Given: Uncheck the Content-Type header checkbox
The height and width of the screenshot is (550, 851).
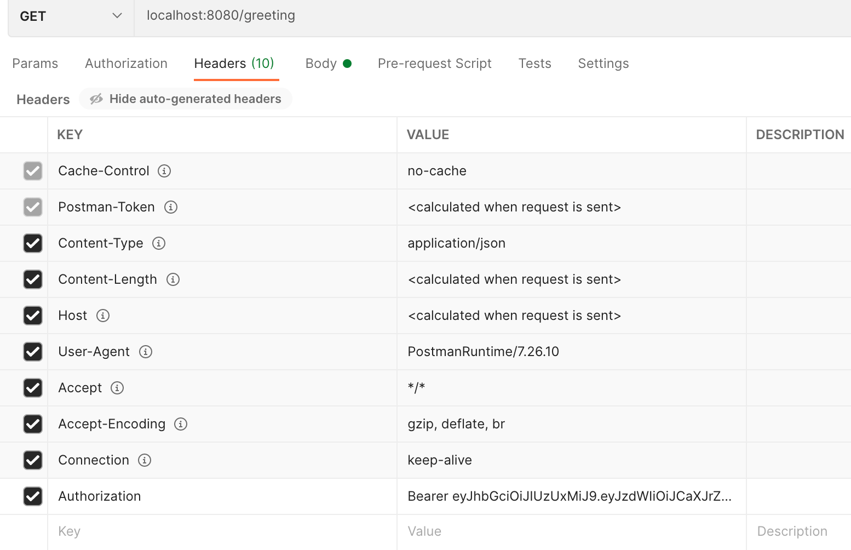Looking at the screenshot, I should pos(33,243).
